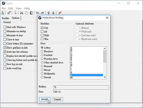Select letter H in keys list
The height and width of the screenshot is (108, 143).
tap(87, 65)
